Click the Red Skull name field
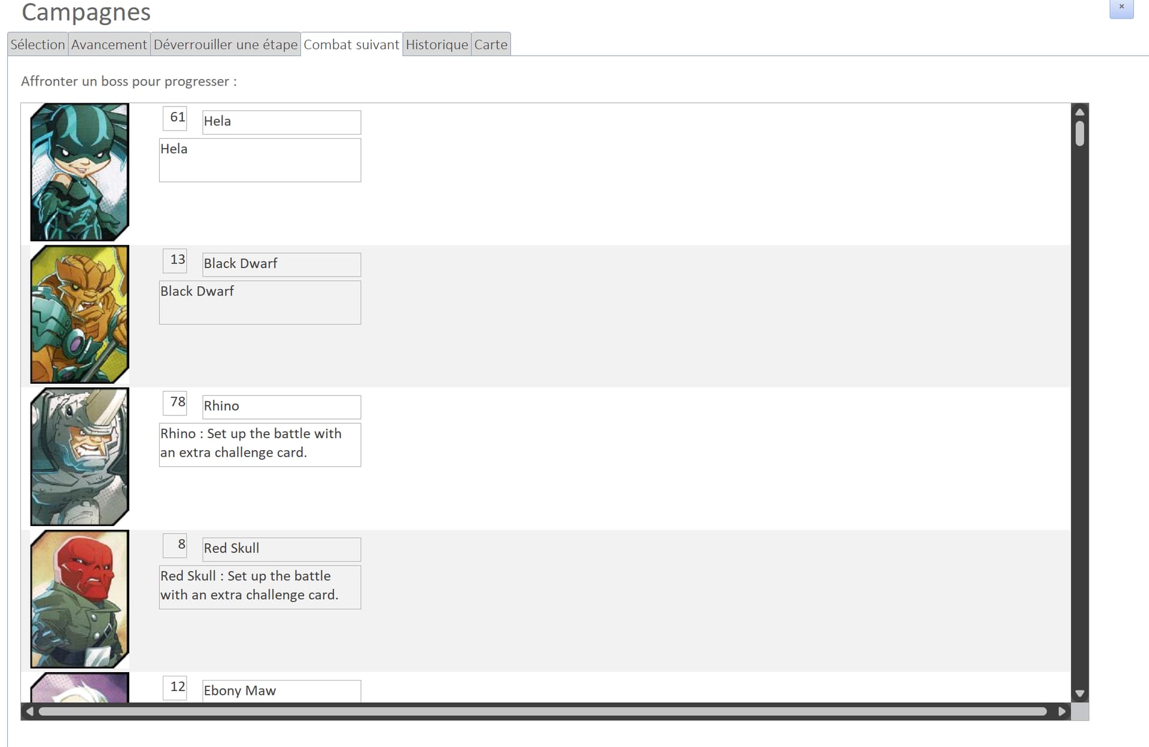1149x747 pixels. tap(281, 549)
